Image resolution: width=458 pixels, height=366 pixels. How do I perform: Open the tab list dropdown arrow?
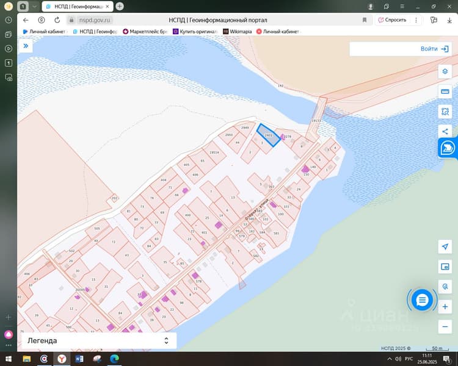(34, 7)
